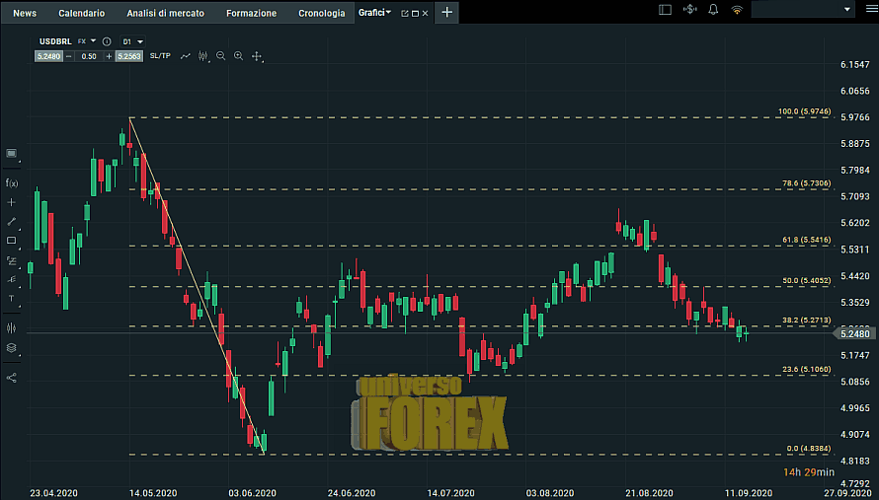Click the share chart icon
Screen dimensions: 879x500
[x=12, y=377]
